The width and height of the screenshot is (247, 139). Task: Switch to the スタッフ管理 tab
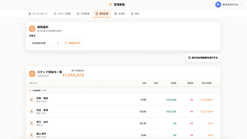62,14
